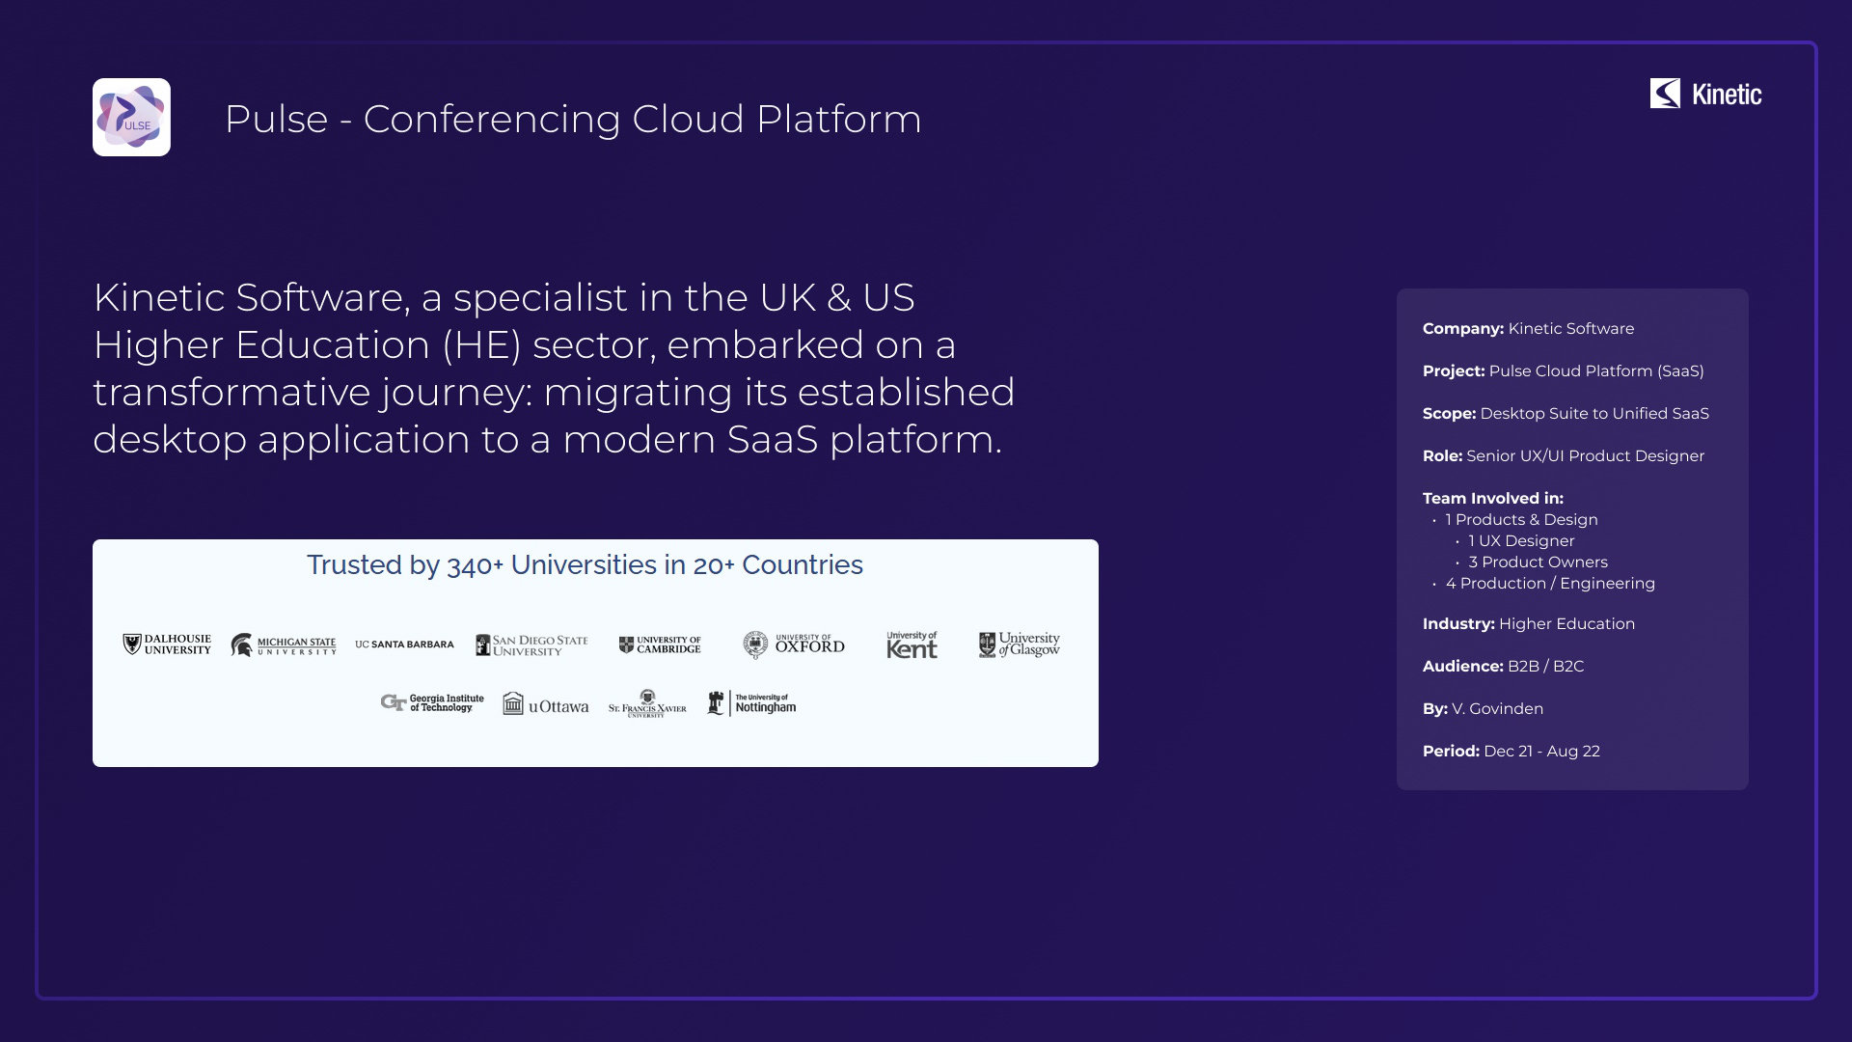
Task: Click the University of Oxford logo
Action: 794,644
